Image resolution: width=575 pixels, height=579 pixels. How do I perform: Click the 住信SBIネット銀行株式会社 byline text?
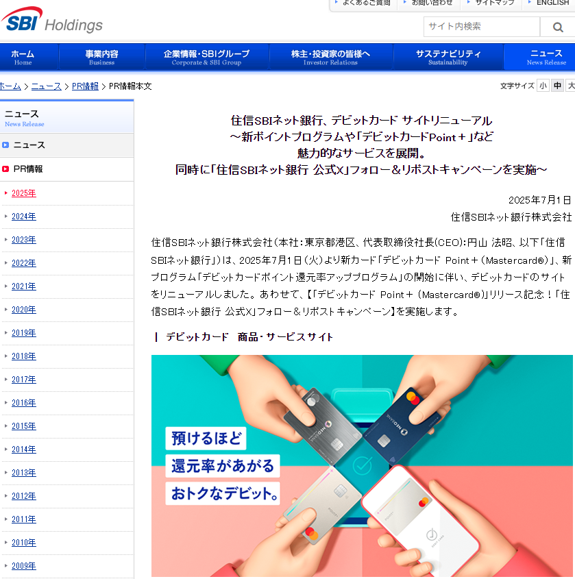pos(511,217)
